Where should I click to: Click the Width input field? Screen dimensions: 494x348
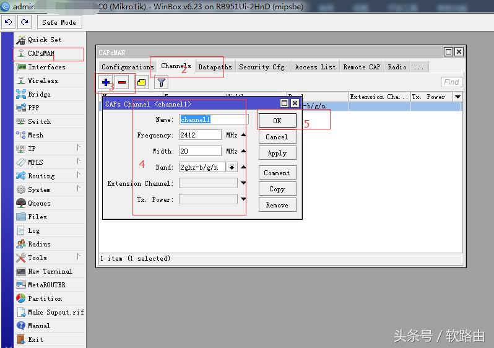pos(200,151)
